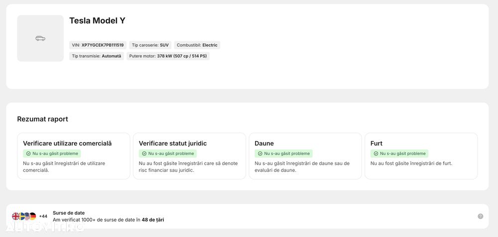Image resolution: width=498 pixels, height=237 pixels.
Task: Select the VIN XP7YGCEK7PB111519 tag
Action: point(98,45)
